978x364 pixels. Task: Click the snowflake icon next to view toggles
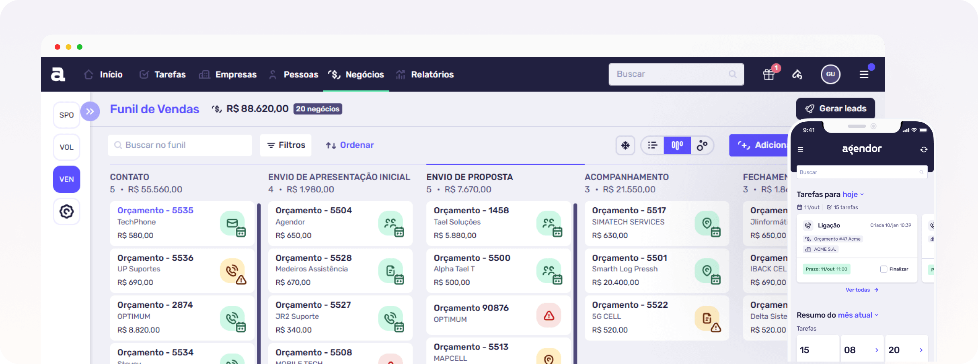(x=625, y=145)
